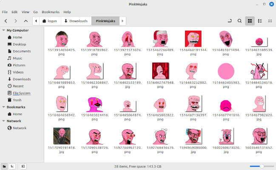The width and height of the screenshot is (276, 170).
Task: Collapse the Bookmarks sidebar section
Action: click(x=3, y=107)
